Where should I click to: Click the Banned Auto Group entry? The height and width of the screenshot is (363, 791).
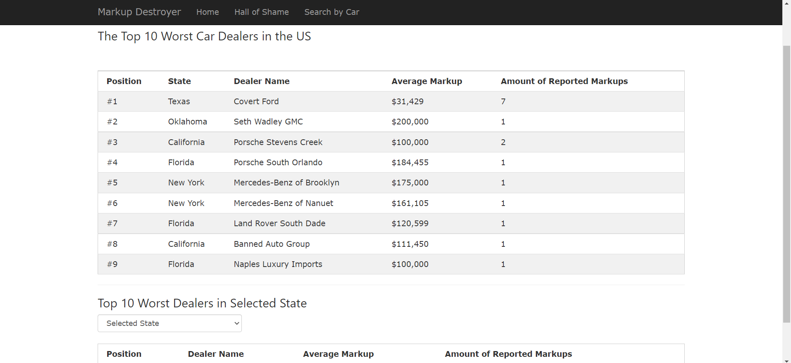271,244
